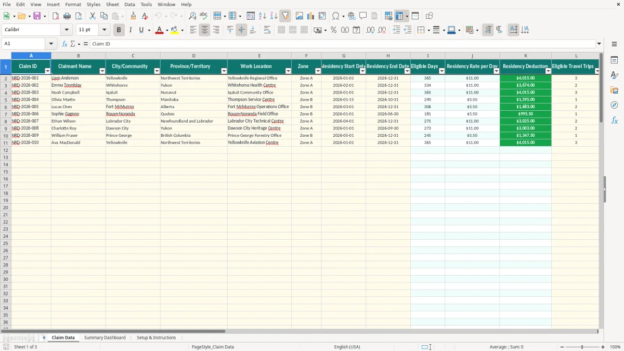Expand Name Box dropdown arrow
The image size is (624, 351).
tap(51, 44)
